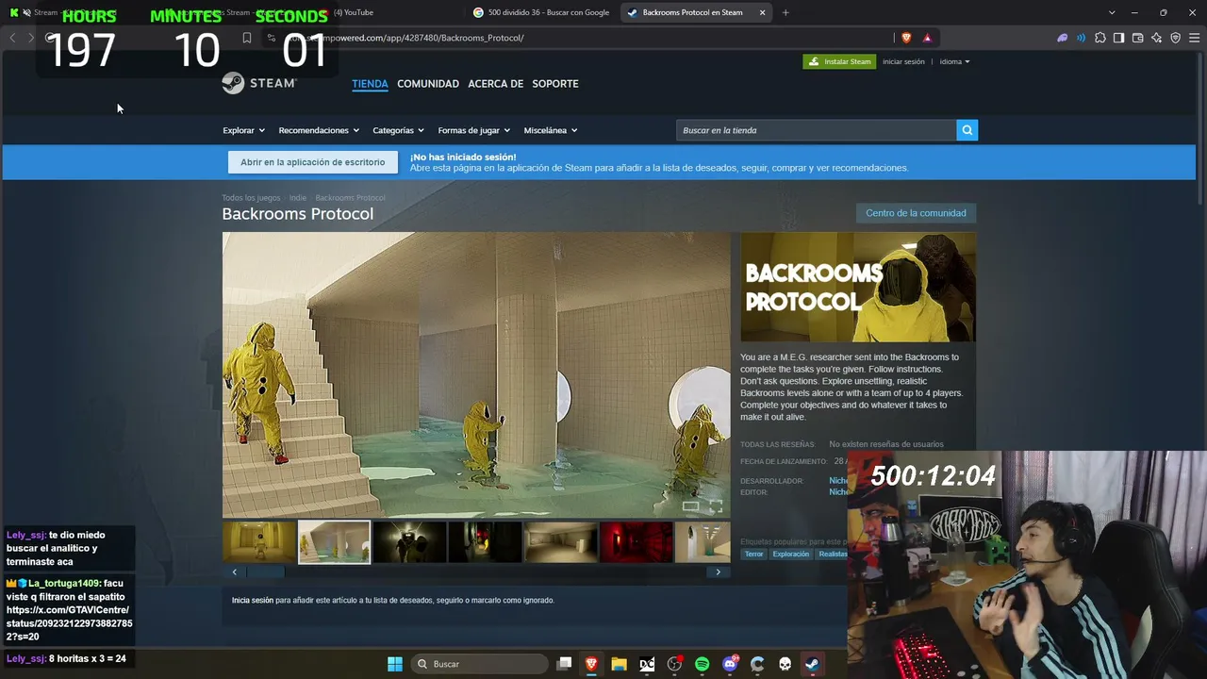Click the Indie breadcrumb link

click(x=298, y=198)
